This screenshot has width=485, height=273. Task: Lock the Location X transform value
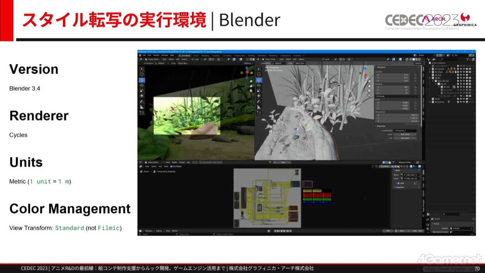(x=415, y=75)
